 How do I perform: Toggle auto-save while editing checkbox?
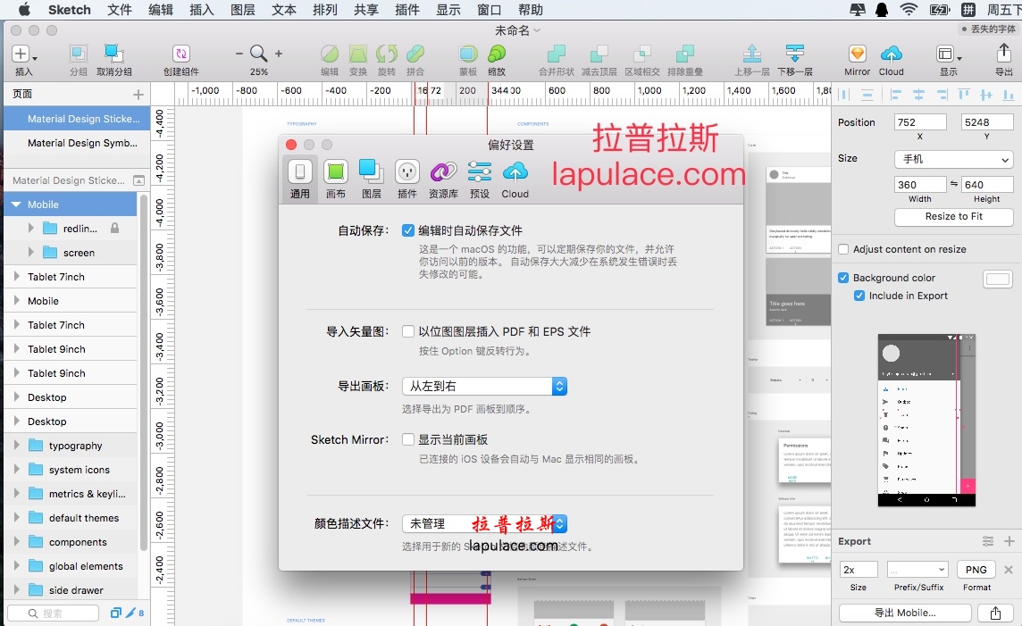(x=408, y=230)
